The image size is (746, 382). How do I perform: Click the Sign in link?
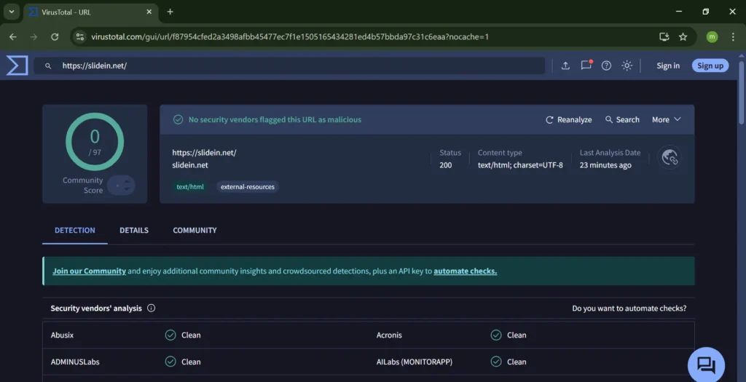point(668,65)
